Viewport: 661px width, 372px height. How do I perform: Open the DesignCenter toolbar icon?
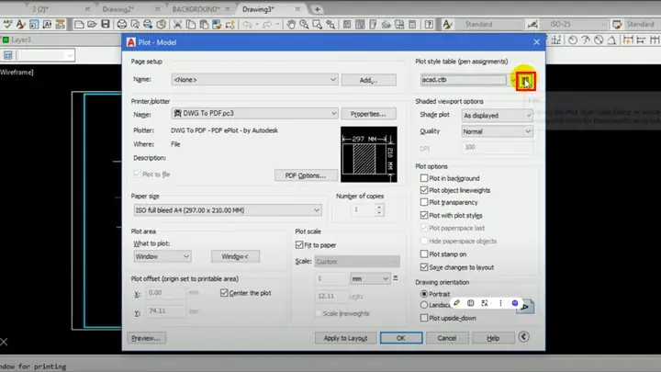(360, 25)
